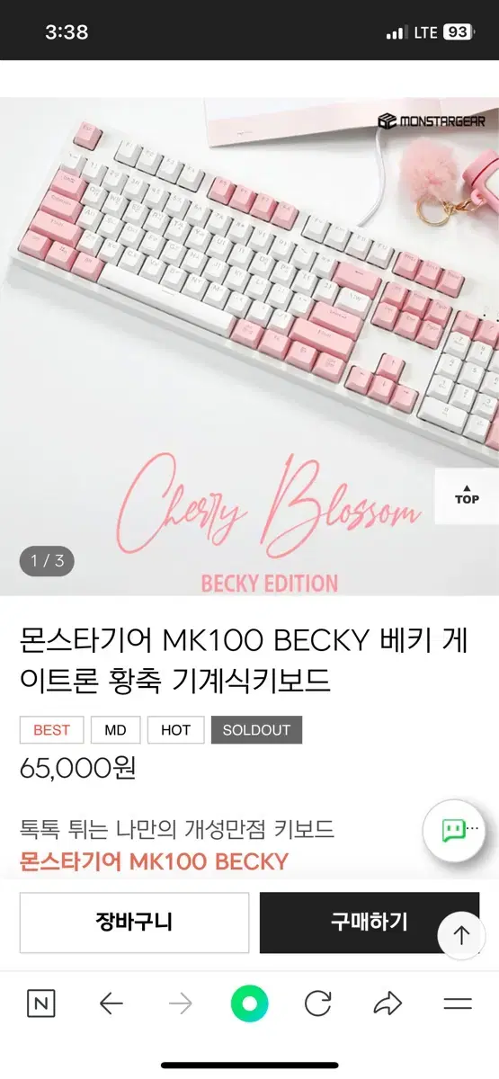The width and height of the screenshot is (499, 1079).
Task: Tap the HOT badge
Action: (175, 730)
